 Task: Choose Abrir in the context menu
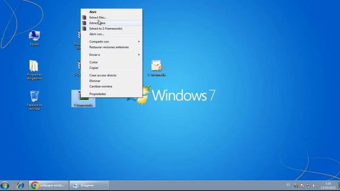[112, 12]
